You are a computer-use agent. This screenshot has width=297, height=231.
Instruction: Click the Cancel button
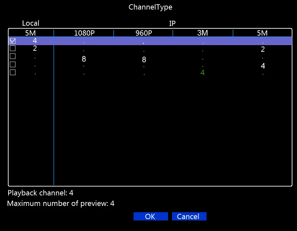click(x=189, y=217)
